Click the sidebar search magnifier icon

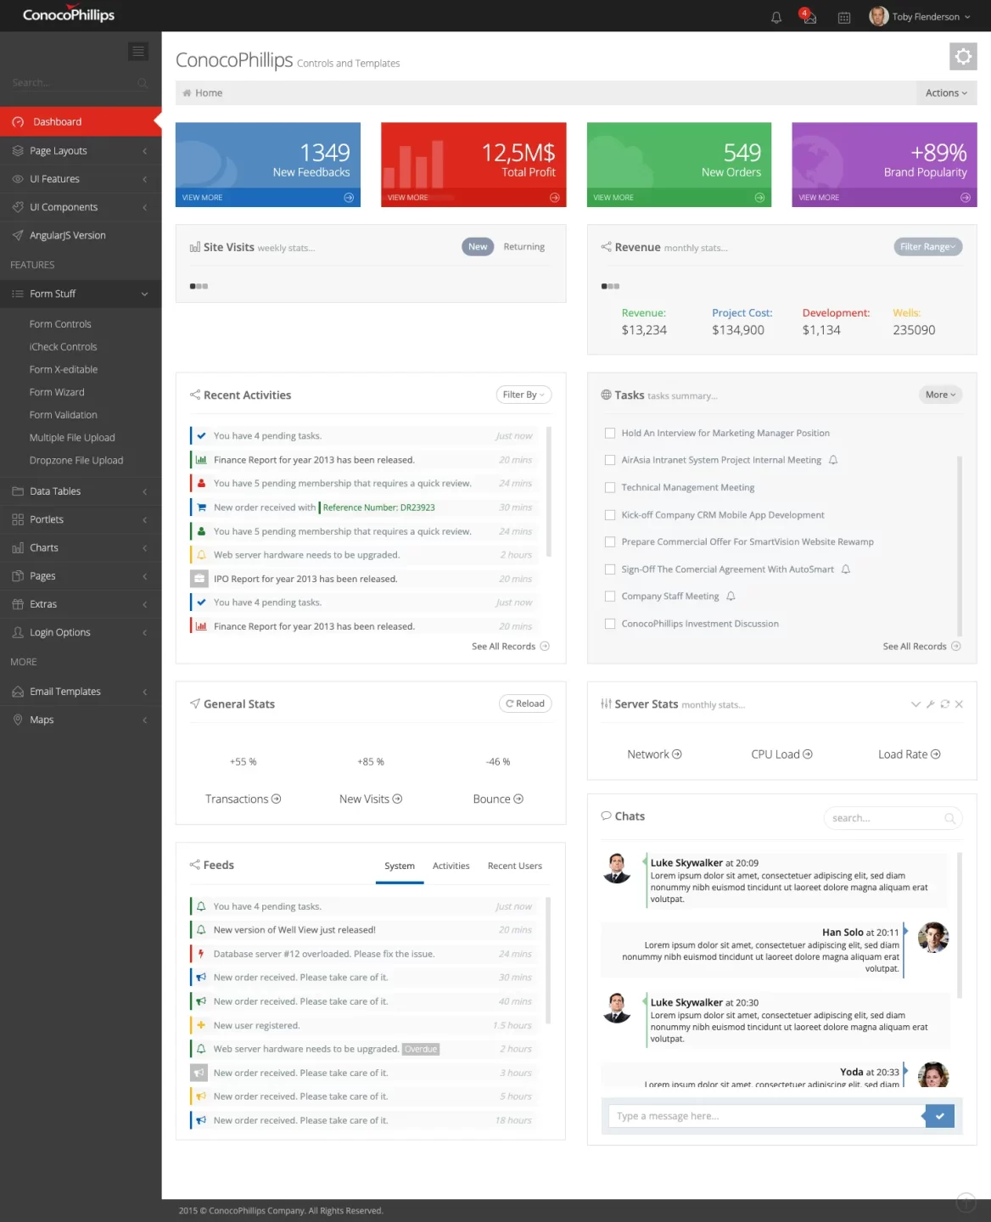pyautogui.click(x=143, y=83)
